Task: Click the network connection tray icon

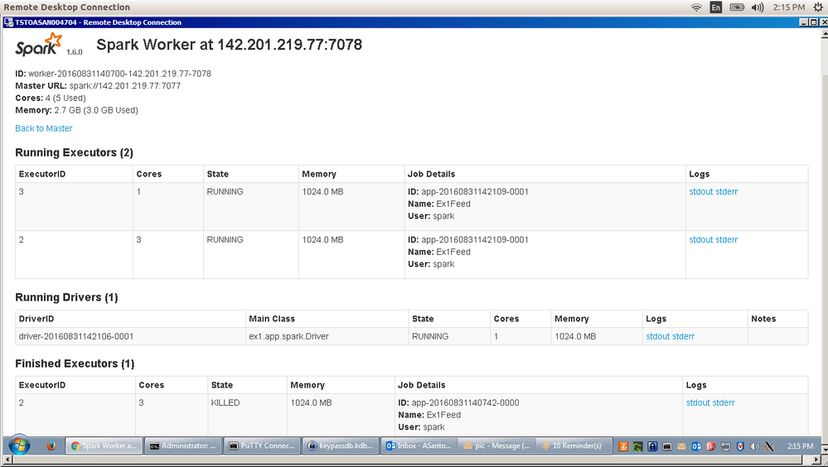Action: point(725,446)
